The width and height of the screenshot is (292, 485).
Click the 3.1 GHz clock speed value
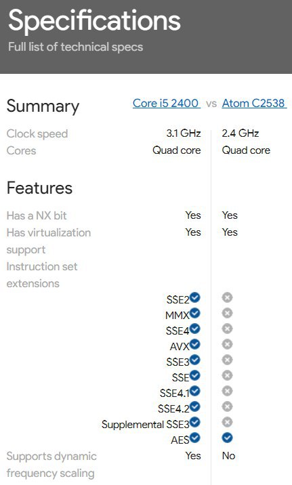184,133
